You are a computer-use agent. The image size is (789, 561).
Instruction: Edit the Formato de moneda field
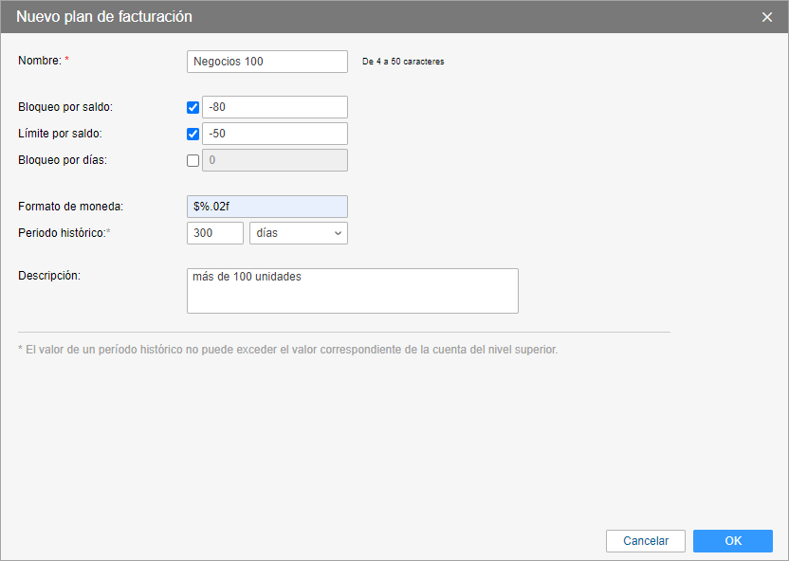coord(267,207)
